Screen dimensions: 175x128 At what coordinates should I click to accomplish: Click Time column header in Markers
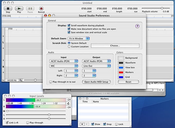click(85, 101)
